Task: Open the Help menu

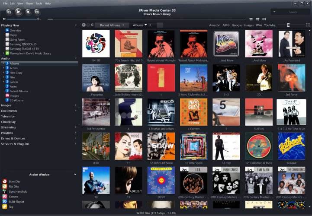Action: tap(48, 3)
